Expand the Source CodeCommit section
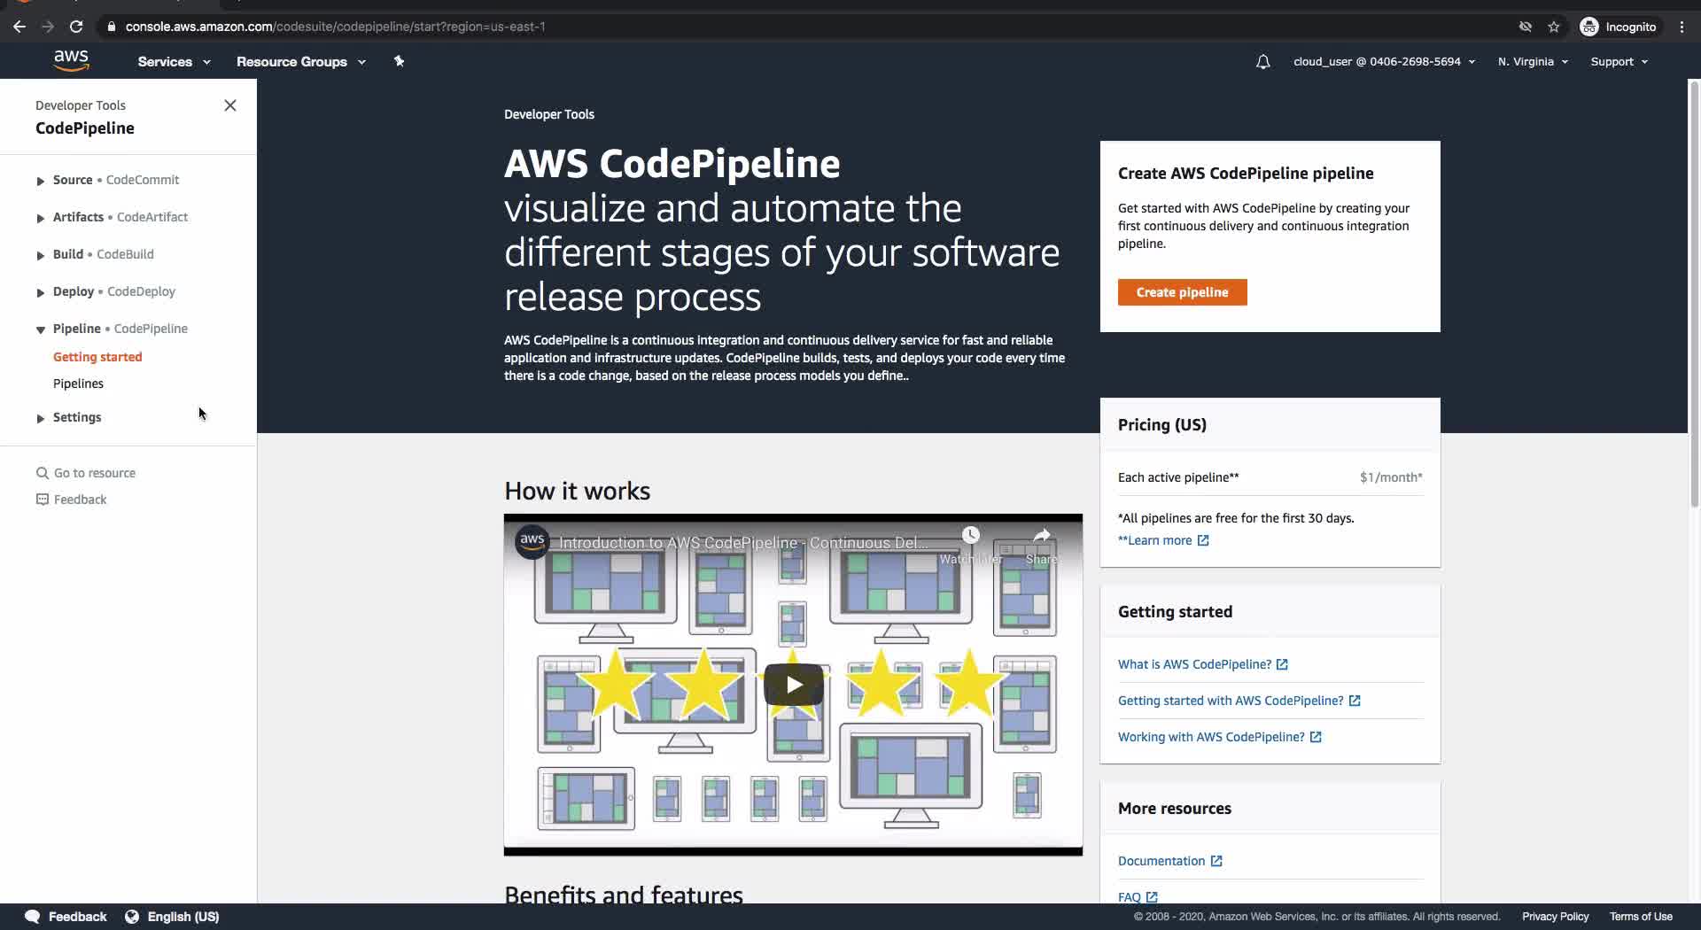Screen dimensions: 1701x930 click(41, 181)
